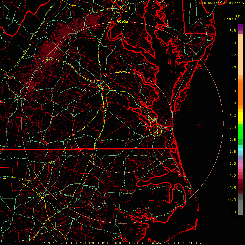This screenshot has height=245, width=245.
Task: Select the 2.6 legend value
Action: pyautogui.click(x=233, y=140)
